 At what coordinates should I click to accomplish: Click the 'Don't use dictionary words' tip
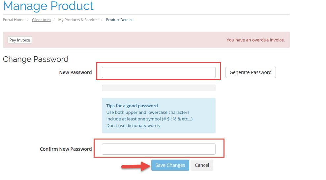[x=133, y=125]
